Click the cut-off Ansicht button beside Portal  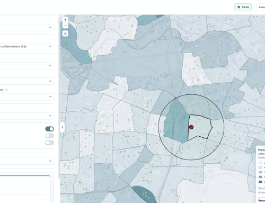(261, 7)
